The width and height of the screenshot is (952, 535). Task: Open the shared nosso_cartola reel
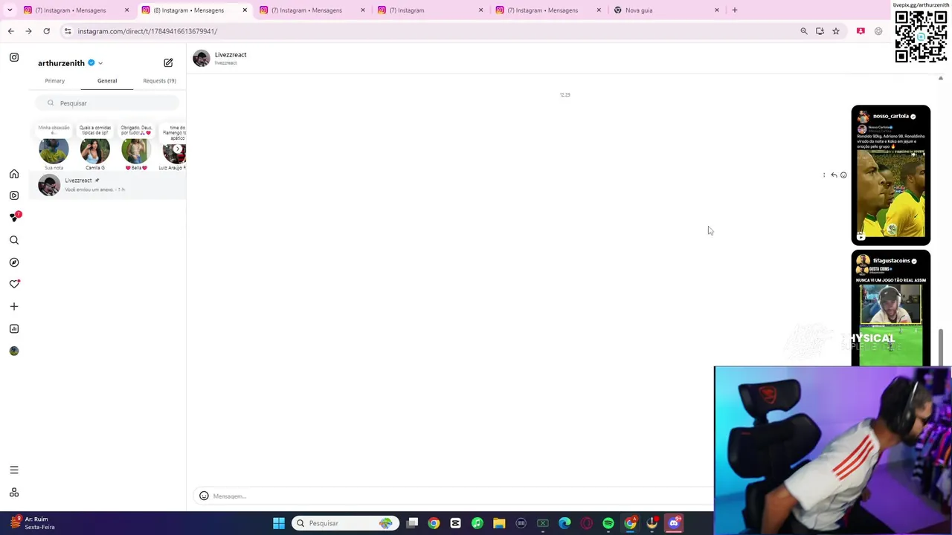pos(890,175)
